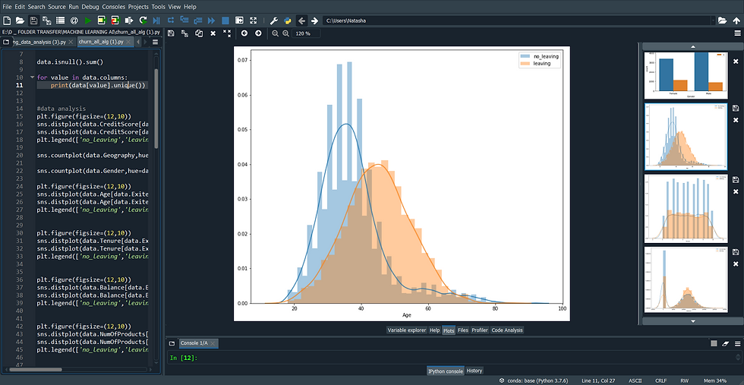Copy plot to clipboard icon
This screenshot has width=744, height=385.
click(199, 33)
